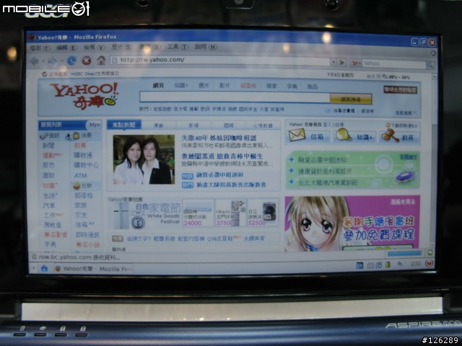Click the 消費 shopping bag icon

[76, 136]
